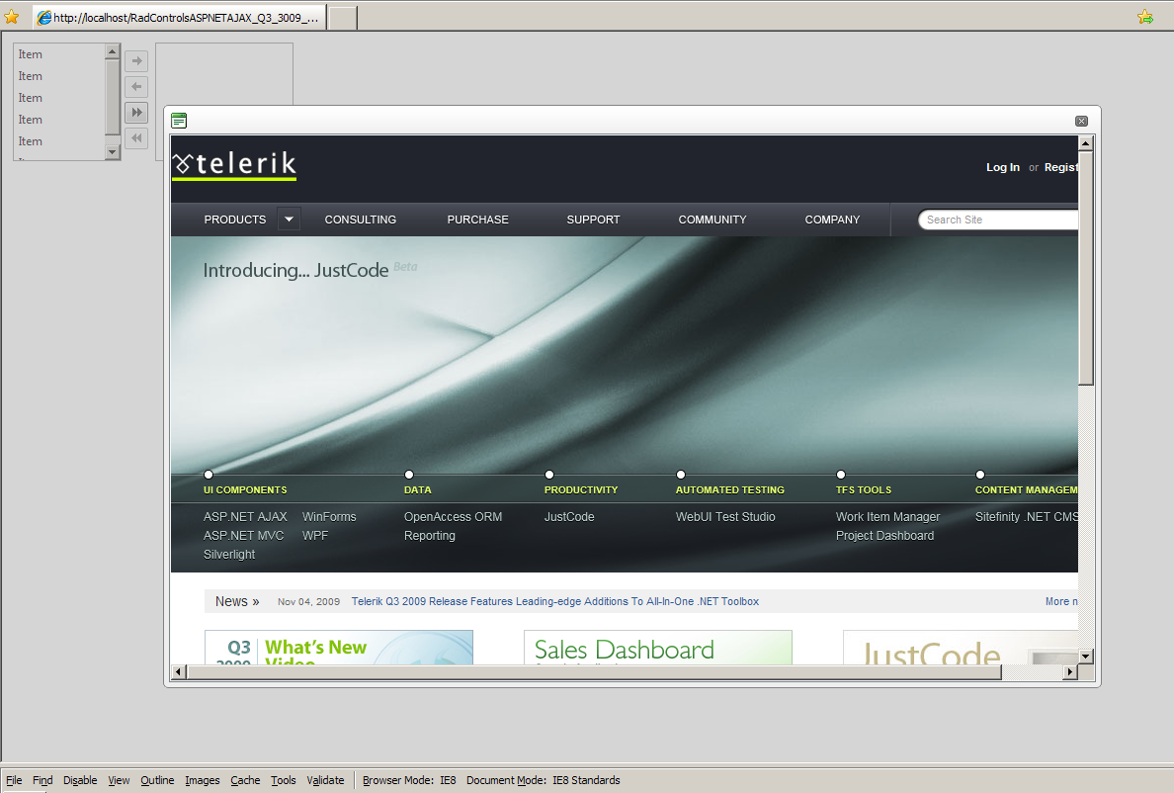
Task: Click the green window icon in RadWindow titlebar
Action: point(179,121)
